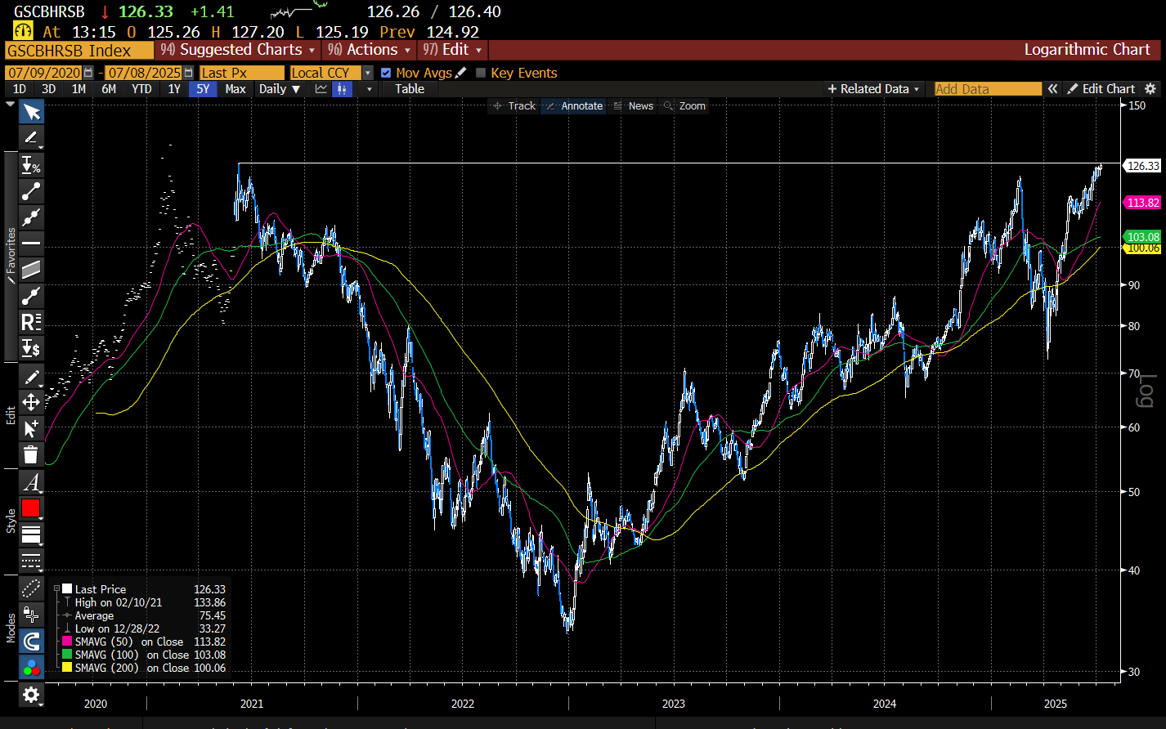Enable the Key Events checkbox

[481, 73]
